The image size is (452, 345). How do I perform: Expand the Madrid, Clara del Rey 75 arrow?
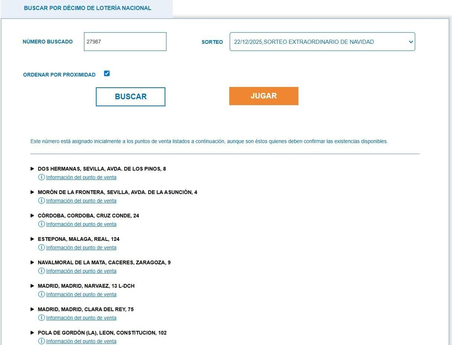(32, 309)
